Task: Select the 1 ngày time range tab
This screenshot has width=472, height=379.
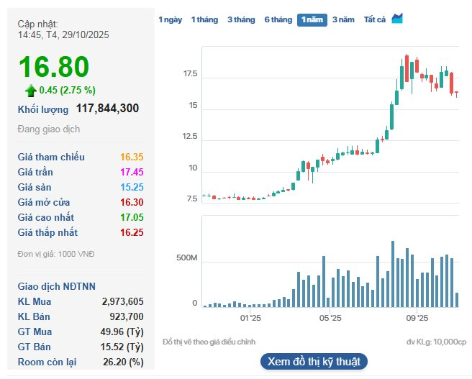Action: click(171, 19)
